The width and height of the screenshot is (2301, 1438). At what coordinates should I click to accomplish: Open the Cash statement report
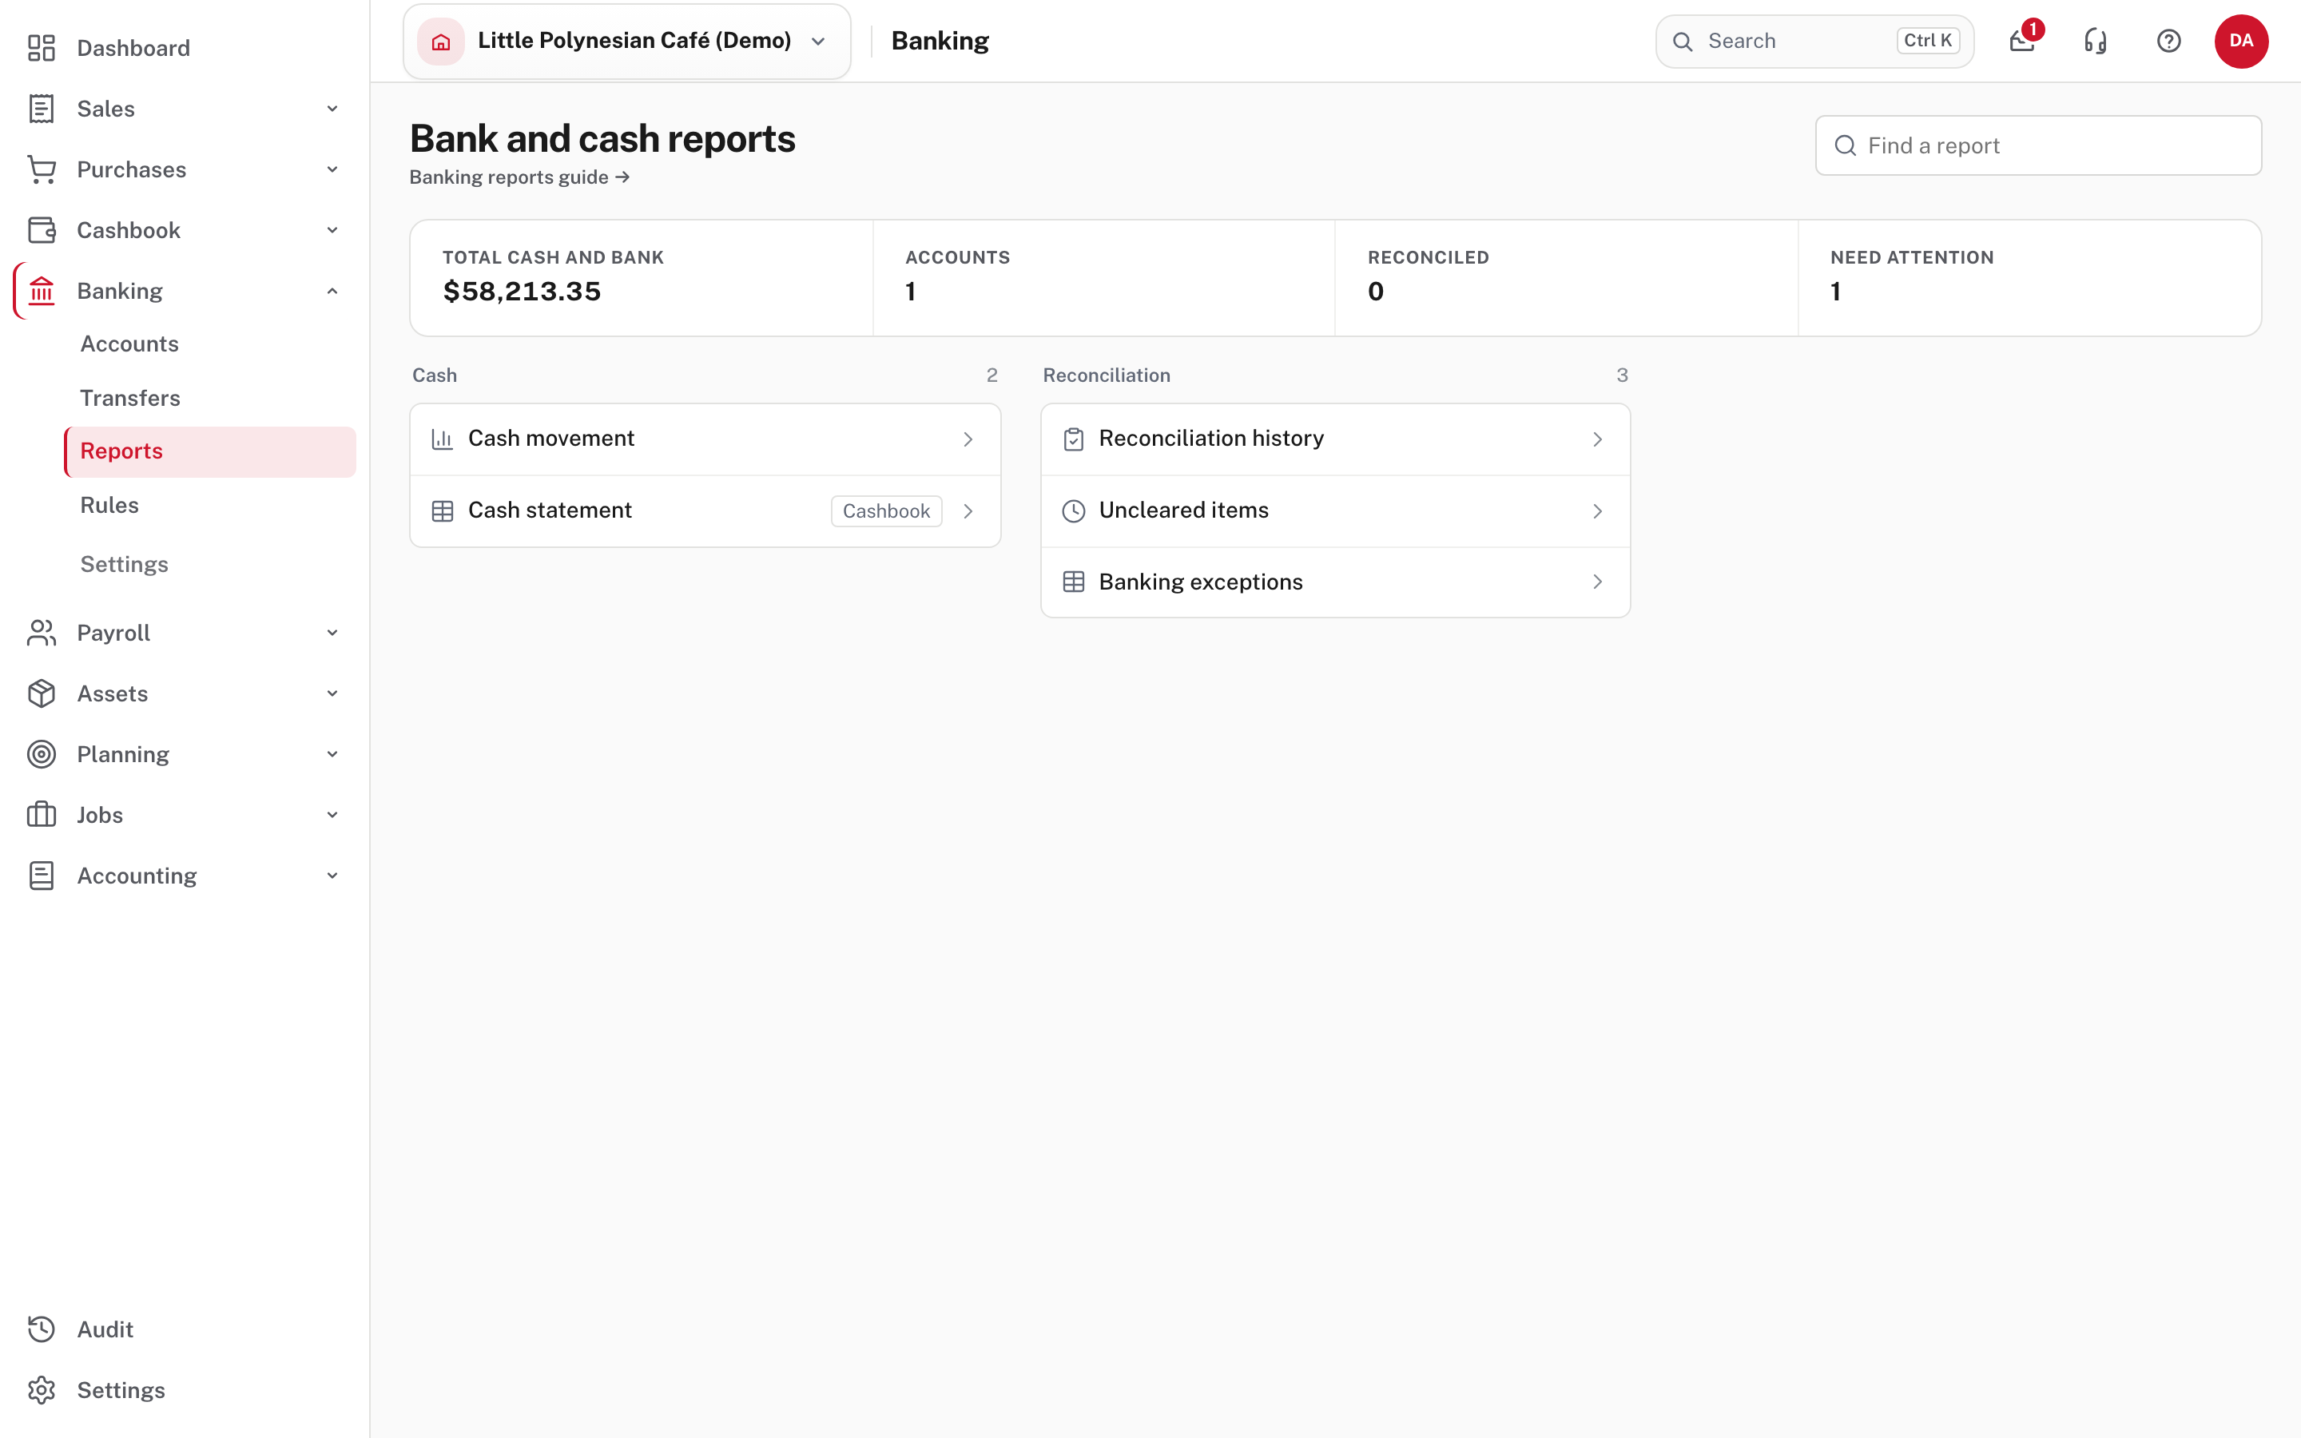pos(705,510)
